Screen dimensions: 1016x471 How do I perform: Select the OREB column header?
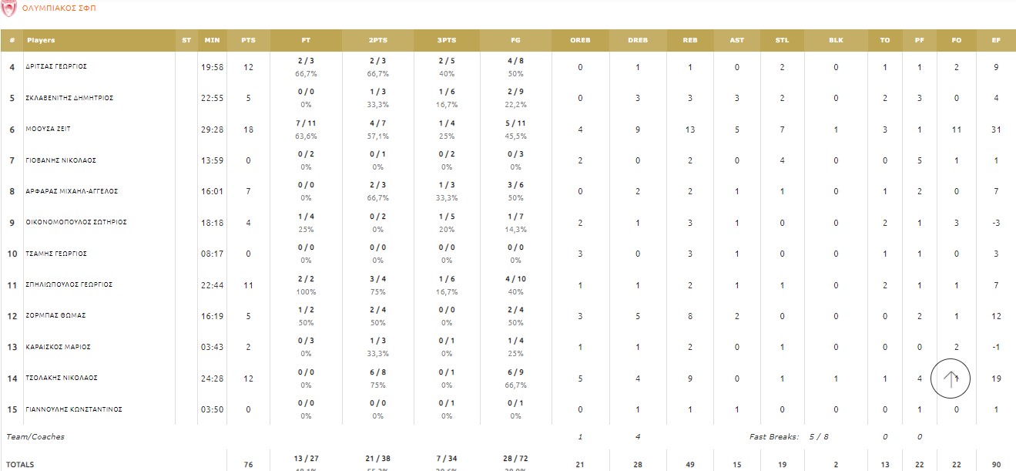(580, 40)
